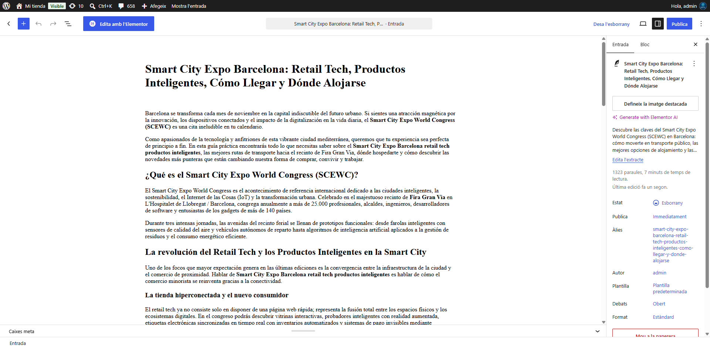Image resolution: width=710 pixels, height=349 pixels.
Task: View the 658 pending comments
Action: point(126,6)
